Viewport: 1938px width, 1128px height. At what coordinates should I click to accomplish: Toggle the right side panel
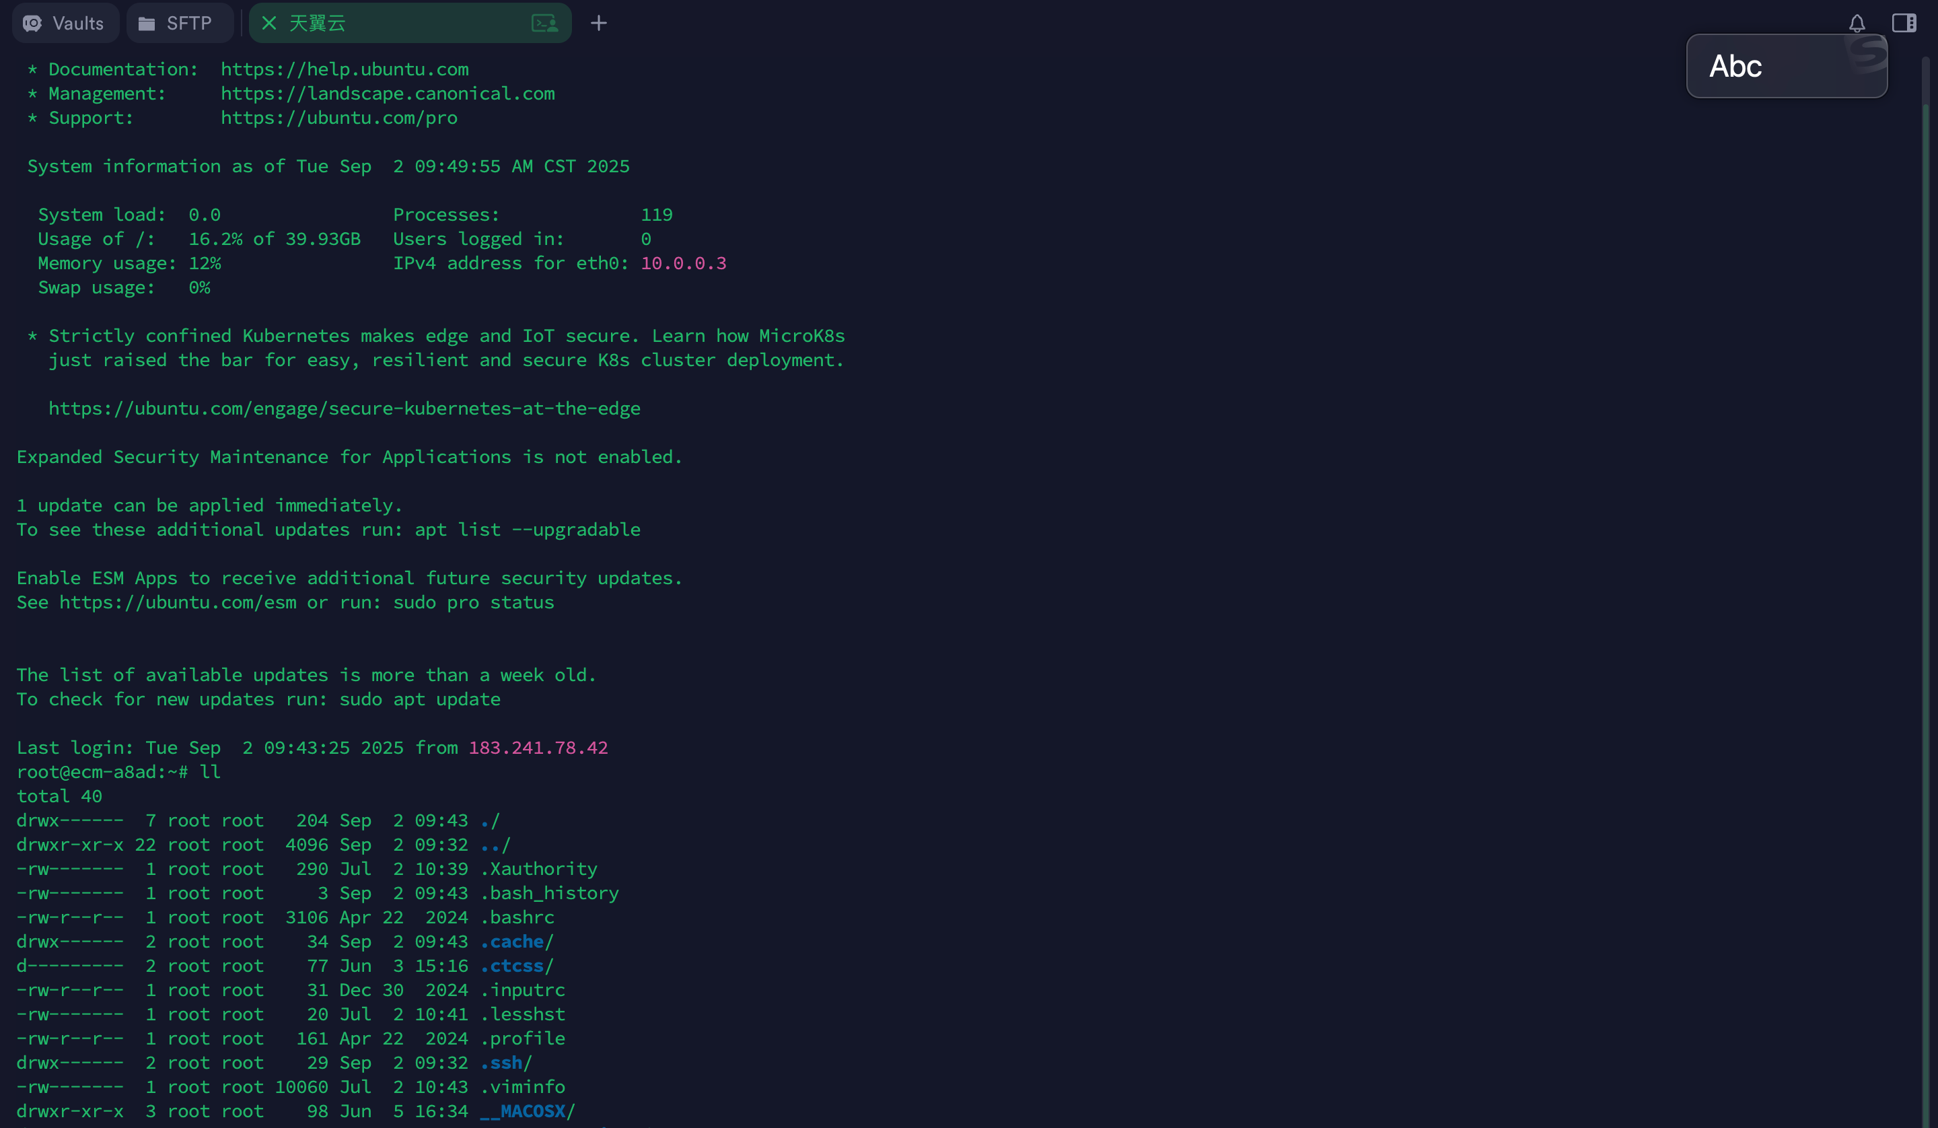click(x=1904, y=23)
